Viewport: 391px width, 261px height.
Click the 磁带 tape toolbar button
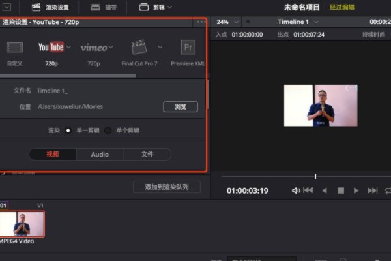[104, 7]
